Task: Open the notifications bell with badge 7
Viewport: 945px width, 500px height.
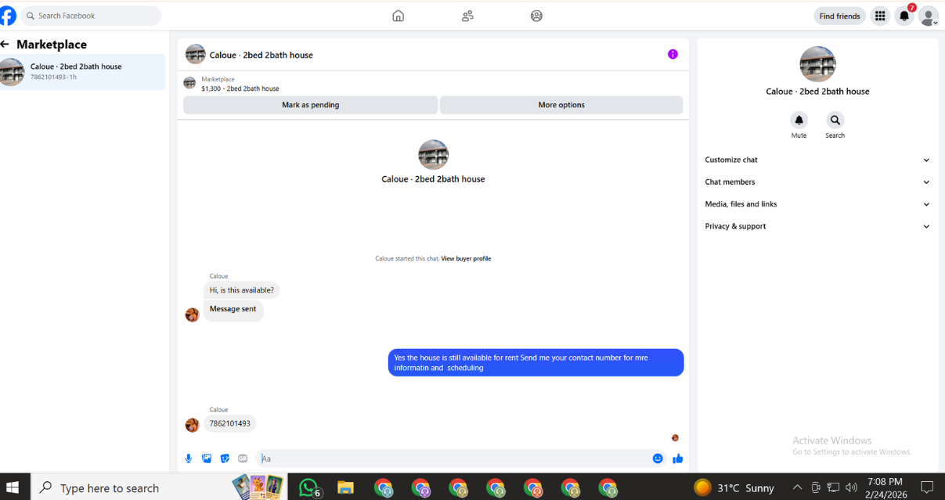Action: coord(904,16)
